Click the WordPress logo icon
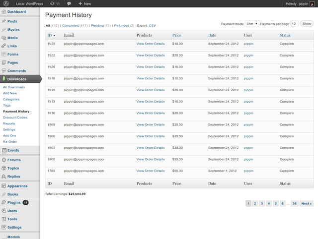This screenshot has height=239, width=318. 6,3
